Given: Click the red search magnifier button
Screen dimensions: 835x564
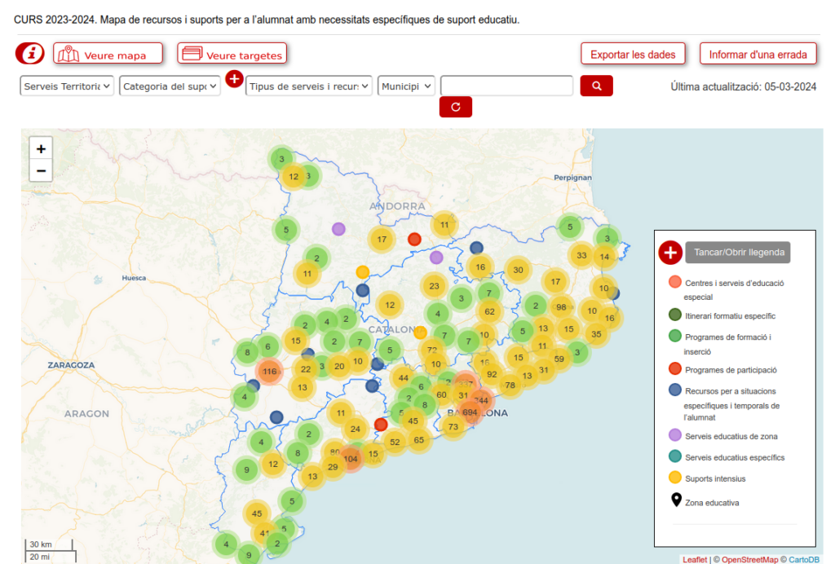Looking at the screenshot, I should 596,86.
